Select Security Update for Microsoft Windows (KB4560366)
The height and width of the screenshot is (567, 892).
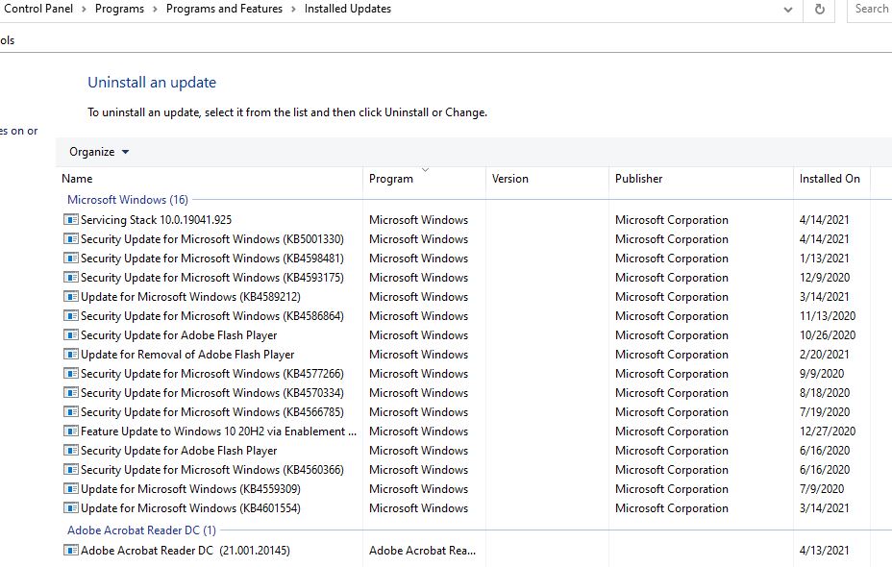tap(212, 470)
